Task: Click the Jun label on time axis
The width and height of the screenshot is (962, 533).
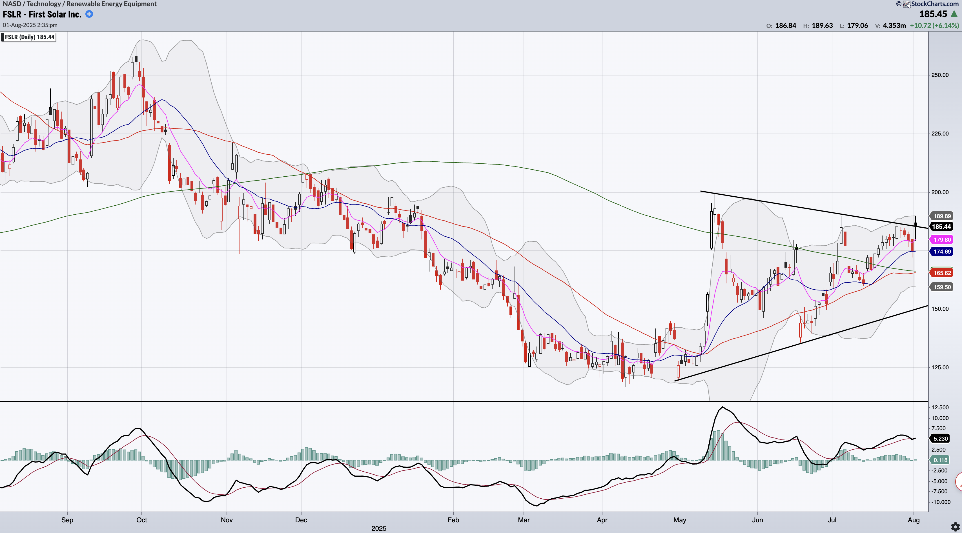Action: point(757,520)
